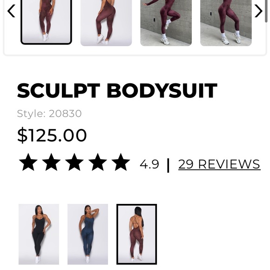Choose the burgundy bodysuit color option

[x=136, y=234]
